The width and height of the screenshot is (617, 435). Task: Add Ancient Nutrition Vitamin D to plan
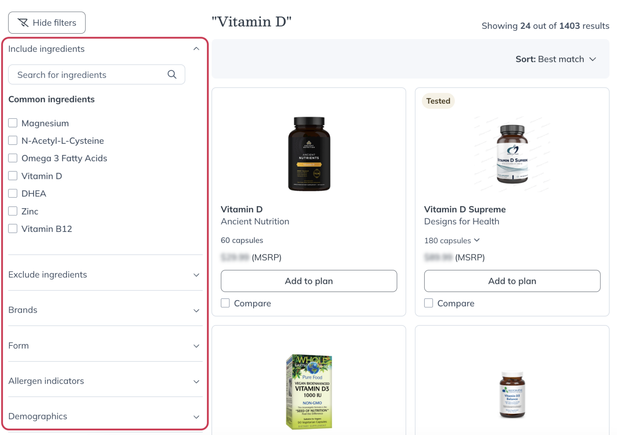click(x=308, y=281)
